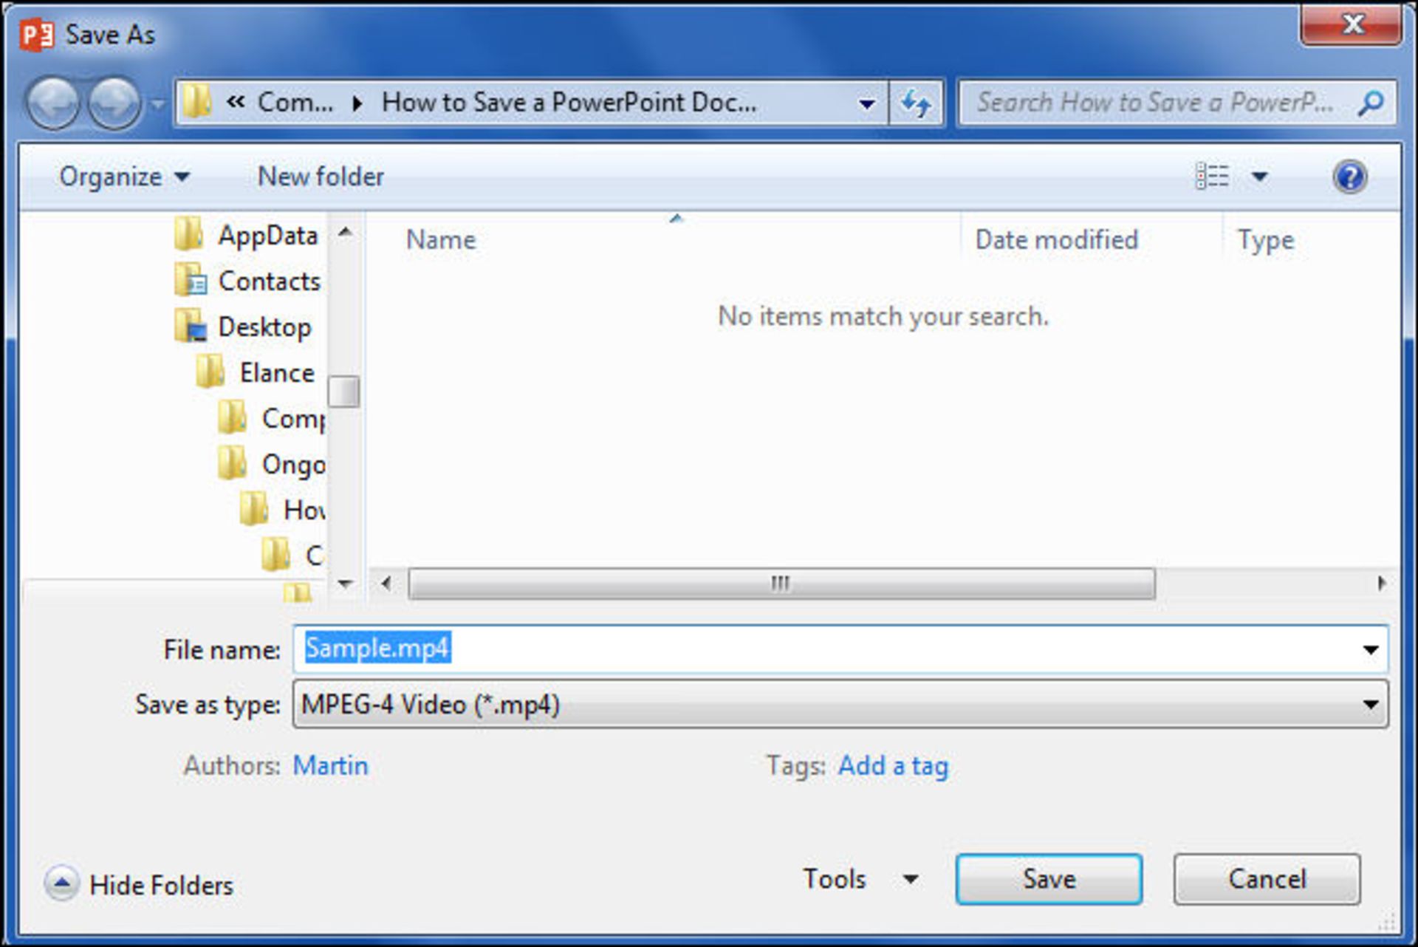The height and width of the screenshot is (947, 1418).
Task: Click the Martin author link
Action: 330,766
